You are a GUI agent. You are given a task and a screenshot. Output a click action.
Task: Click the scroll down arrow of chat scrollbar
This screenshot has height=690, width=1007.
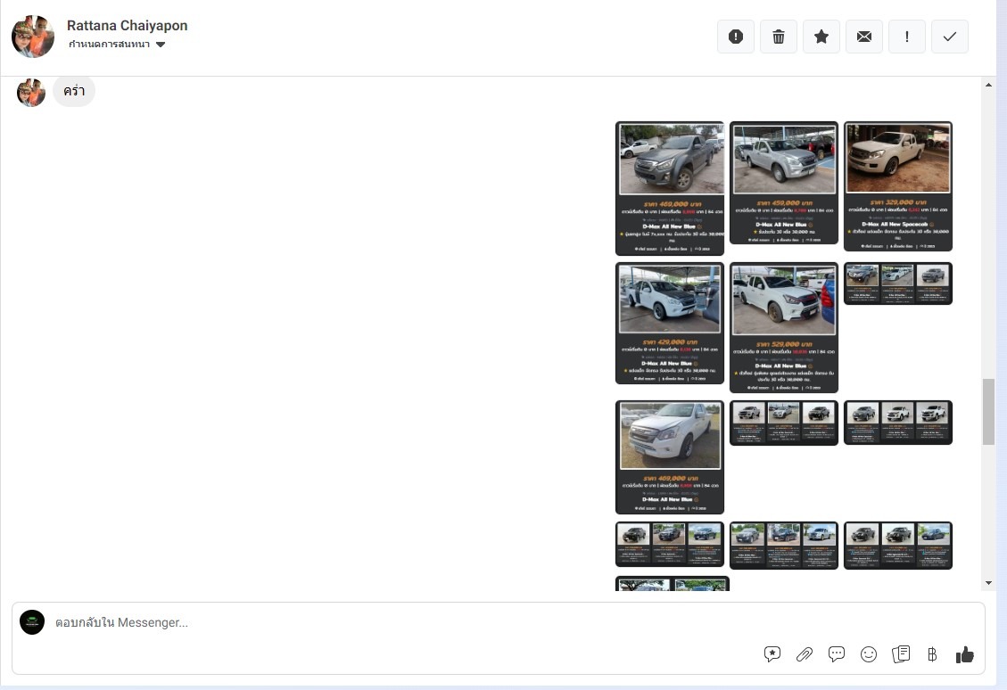[988, 583]
